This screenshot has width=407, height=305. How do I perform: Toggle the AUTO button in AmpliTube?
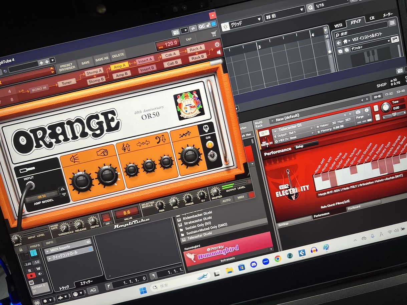pyautogui.click(x=227, y=200)
